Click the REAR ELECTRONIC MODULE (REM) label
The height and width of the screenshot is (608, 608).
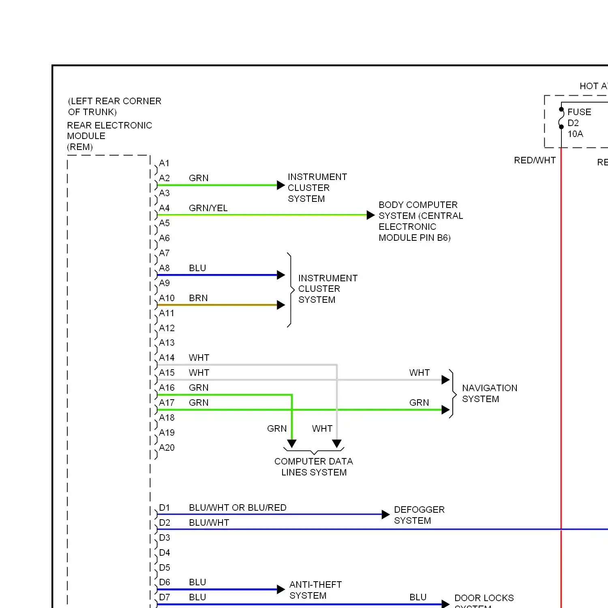tap(109, 136)
